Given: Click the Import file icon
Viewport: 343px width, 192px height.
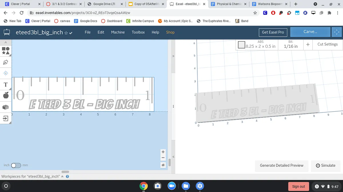Looking at the screenshot, I should 6,118.
